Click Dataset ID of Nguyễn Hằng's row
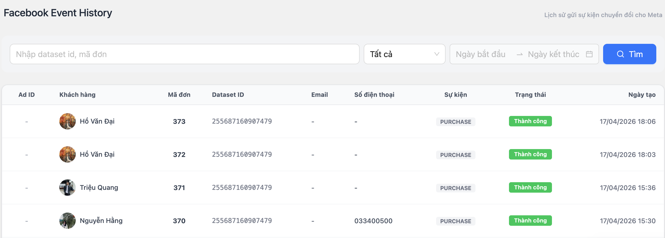Viewport: 665px width, 238px height. pyautogui.click(x=242, y=220)
